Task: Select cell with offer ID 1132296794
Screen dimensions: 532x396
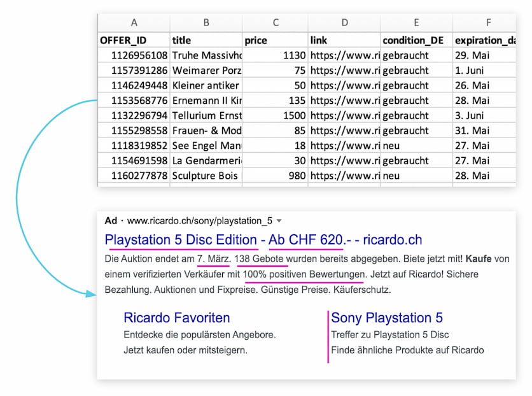Action: pyautogui.click(x=134, y=115)
